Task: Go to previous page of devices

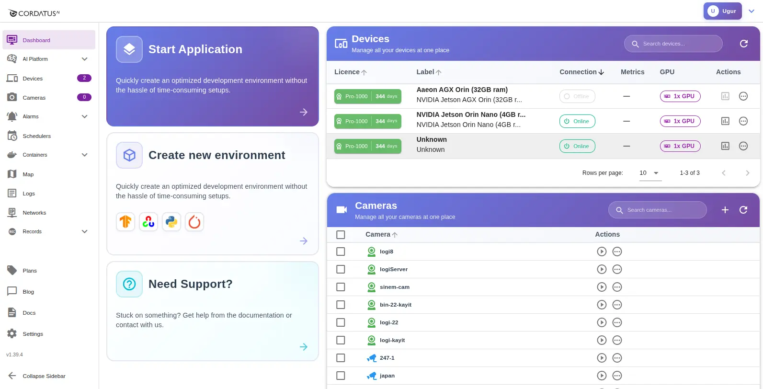Action: [724, 173]
